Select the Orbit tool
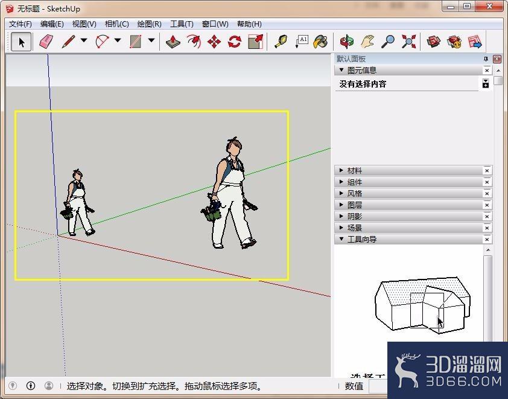 point(347,42)
